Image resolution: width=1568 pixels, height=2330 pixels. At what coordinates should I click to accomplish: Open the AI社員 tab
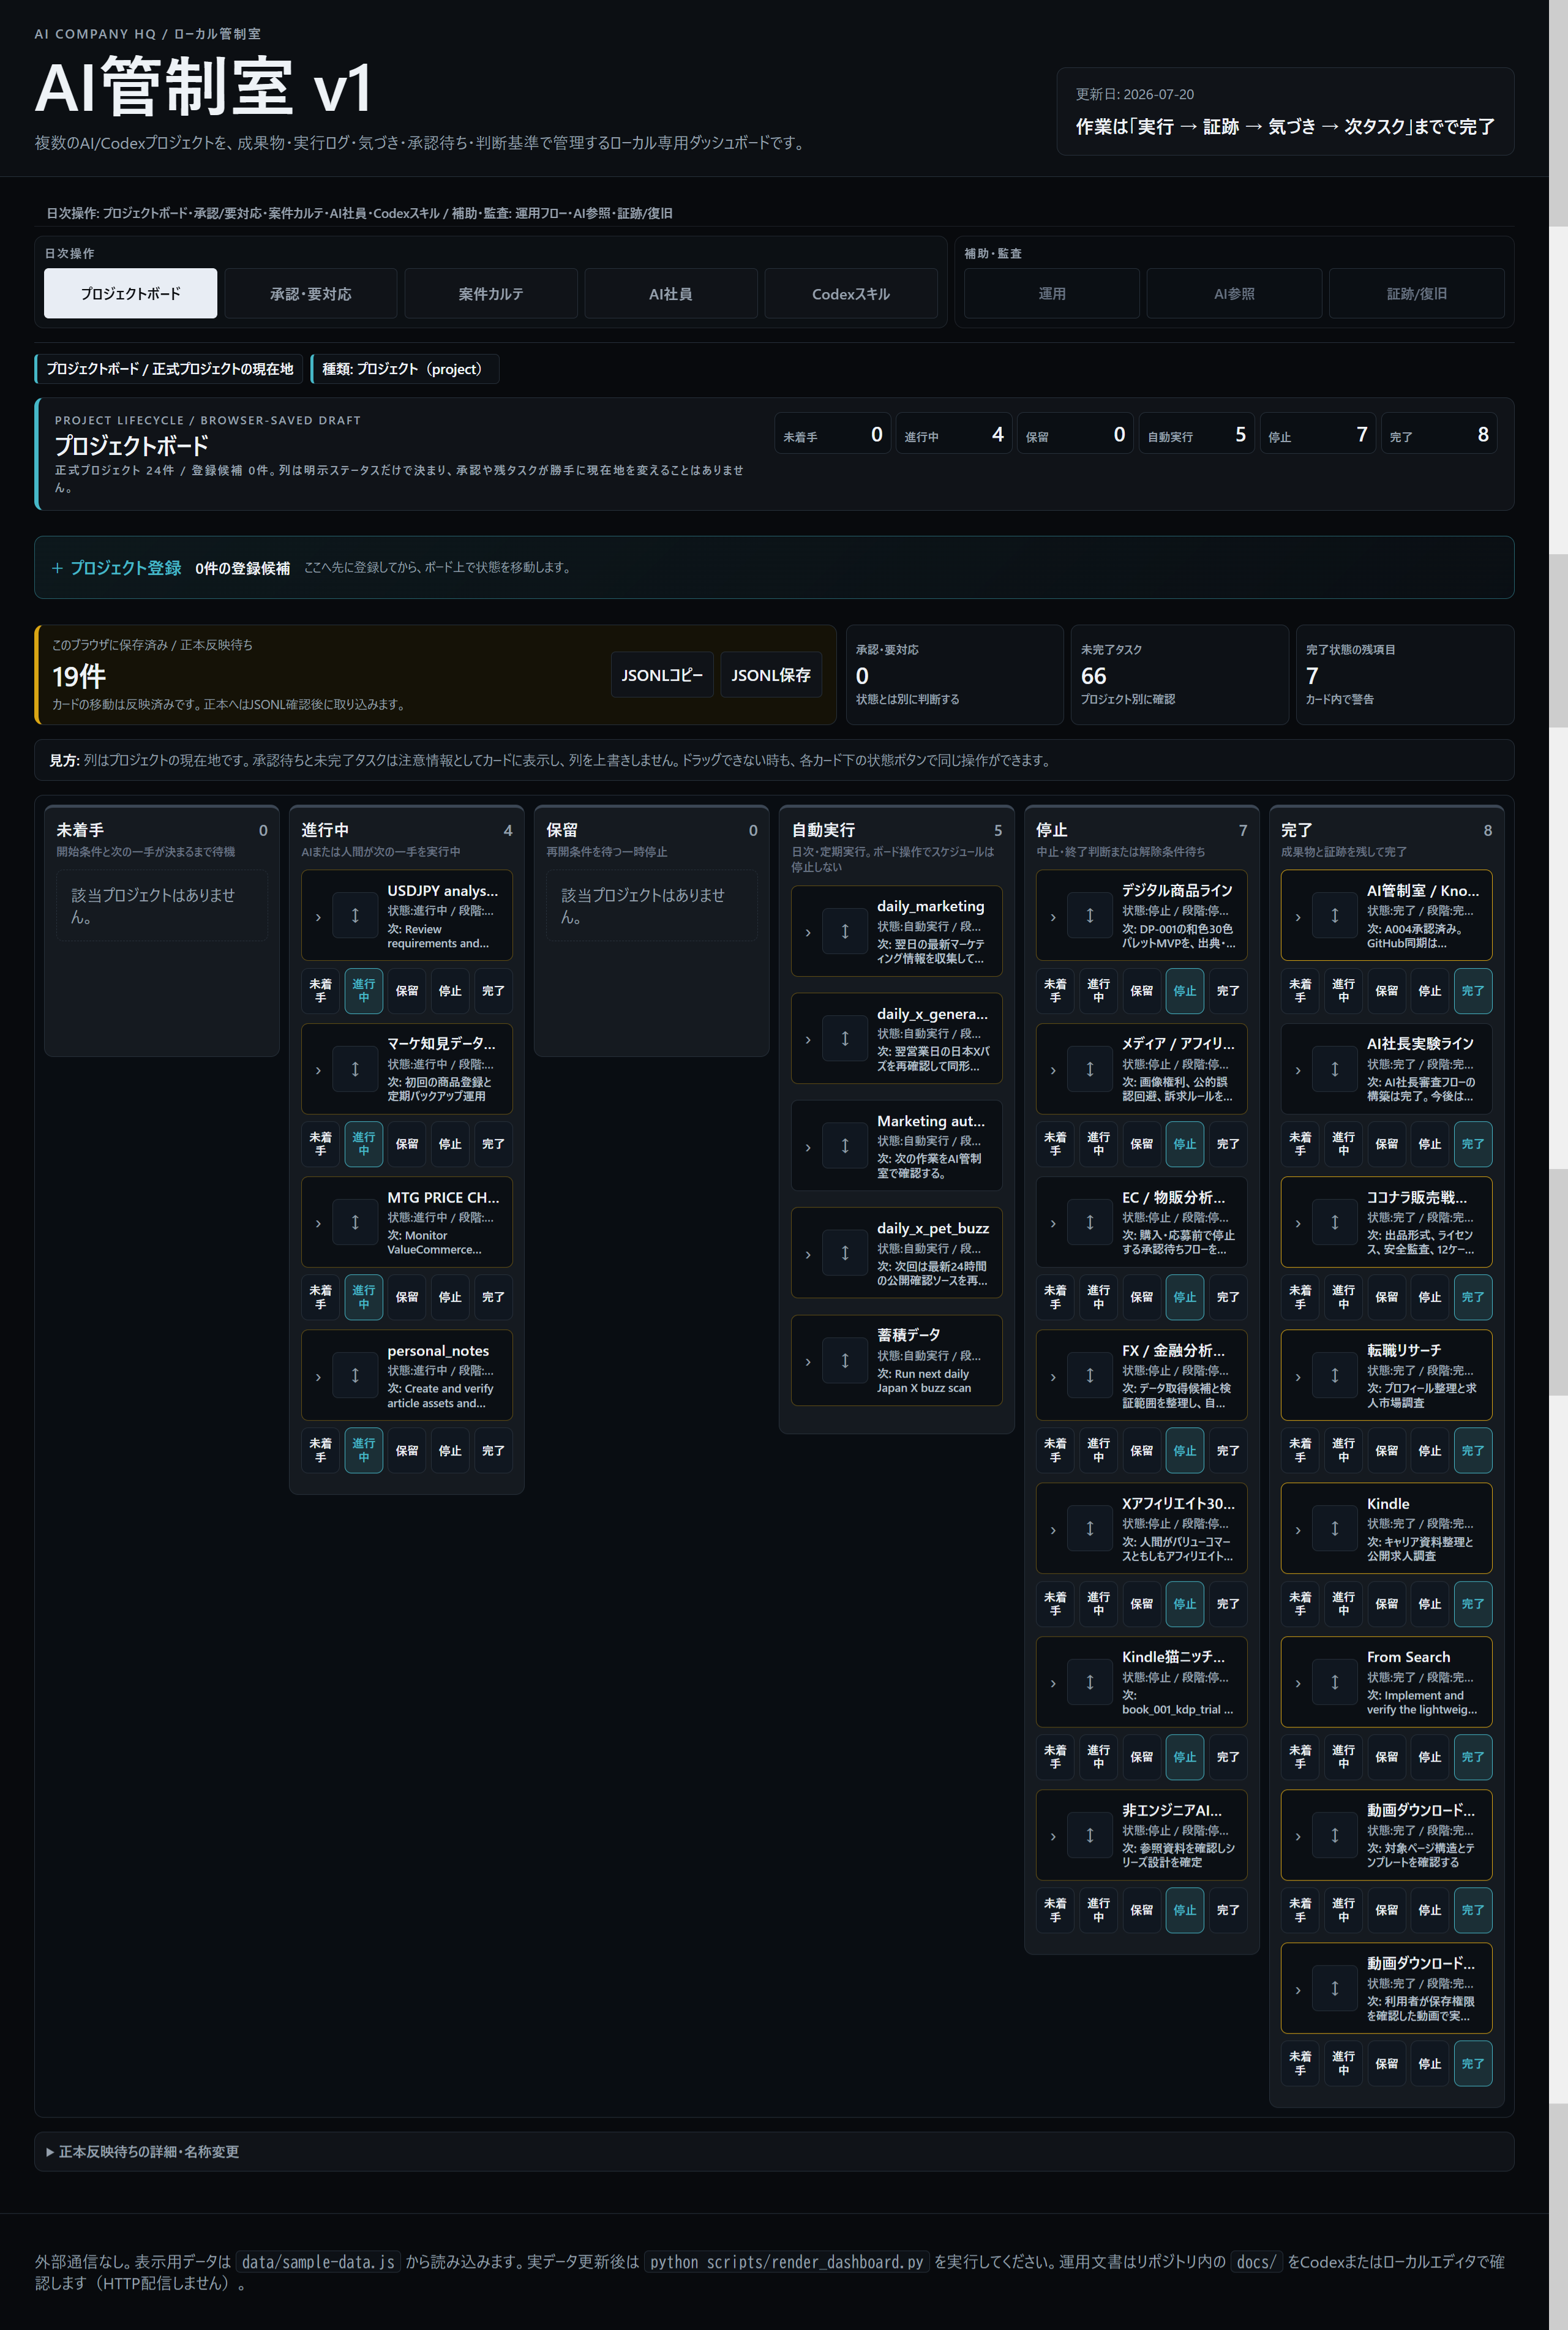coord(671,294)
